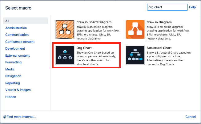Open the Administration category
The height and width of the screenshot is (124, 201).
(x=16, y=28)
